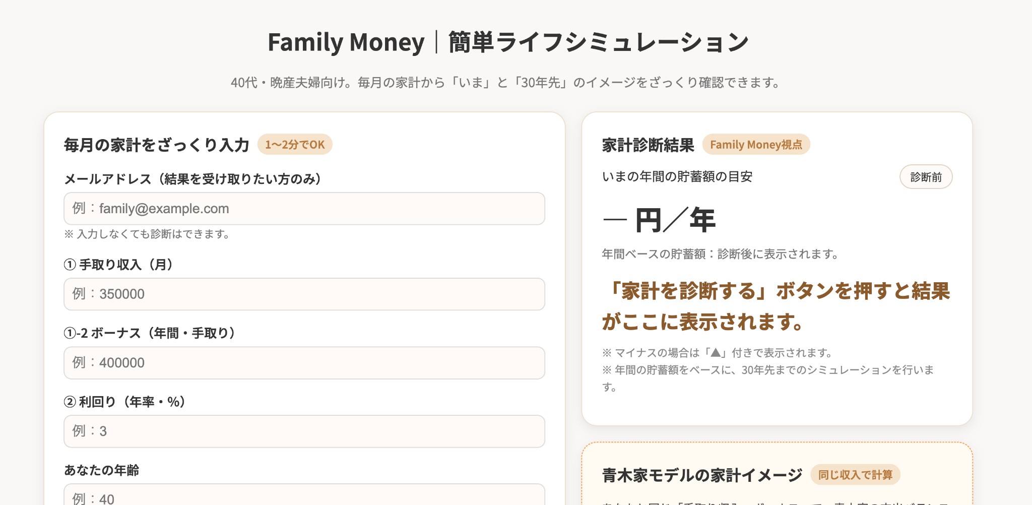Screen dimensions: 1032x505
Task: Click the 1〜2分でOK badge
Action: pyautogui.click(x=295, y=145)
